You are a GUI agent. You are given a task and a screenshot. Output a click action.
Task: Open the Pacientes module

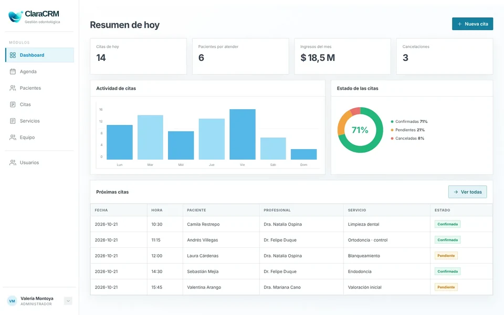[x=39, y=88]
